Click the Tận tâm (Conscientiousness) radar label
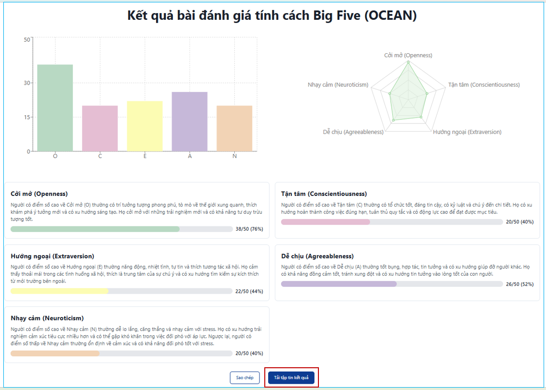 (484, 84)
